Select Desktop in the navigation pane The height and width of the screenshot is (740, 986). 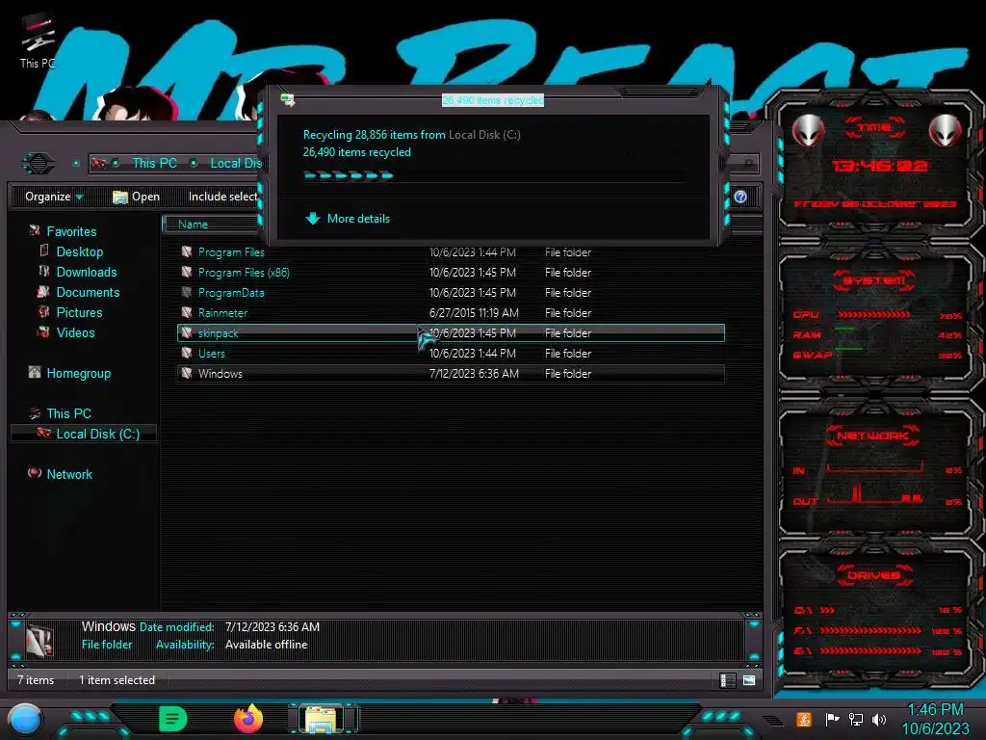point(80,251)
